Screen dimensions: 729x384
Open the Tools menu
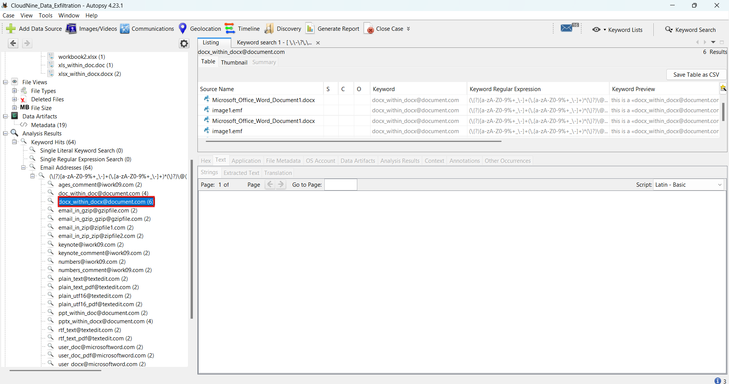click(x=46, y=16)
